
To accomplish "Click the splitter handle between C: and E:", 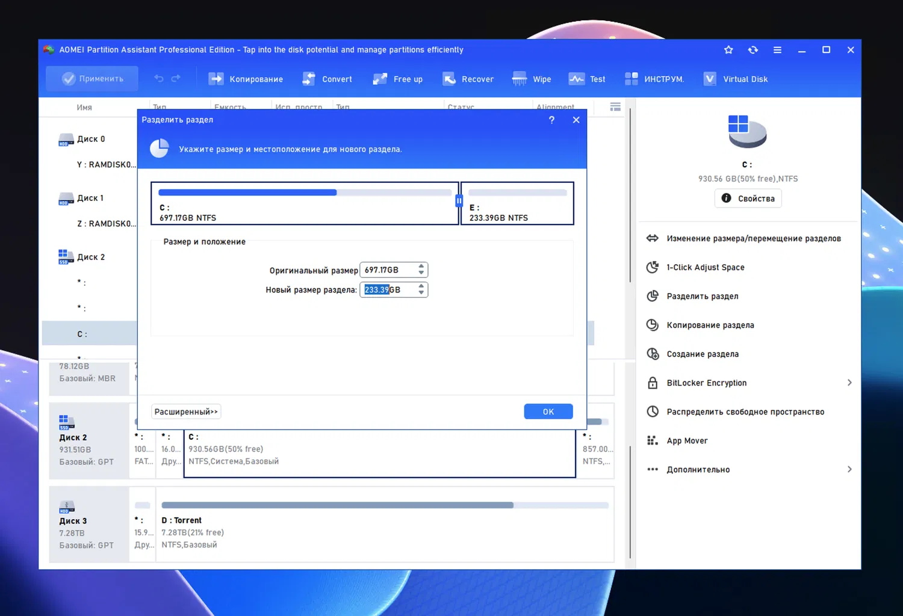I will pos(459,201).
